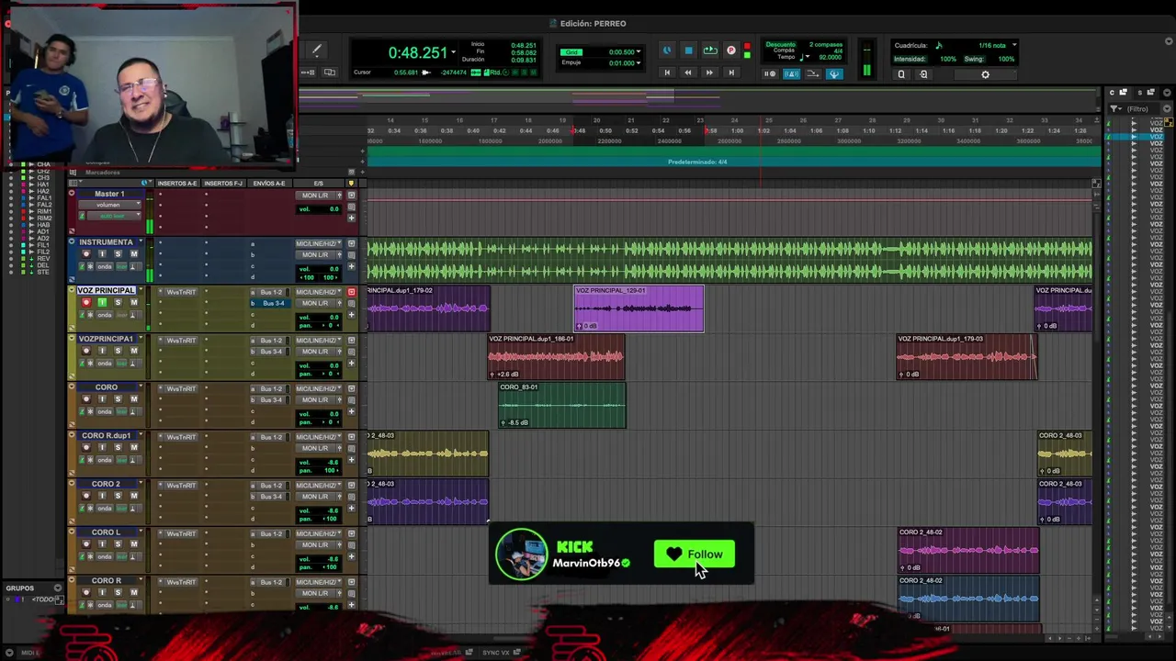Viewport: 1176px width, 661px height.
Task: Click the Kick Follow button
Action: coord(695,555)
